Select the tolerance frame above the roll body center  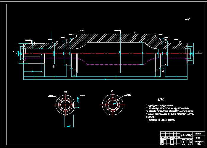click(117, 30)
